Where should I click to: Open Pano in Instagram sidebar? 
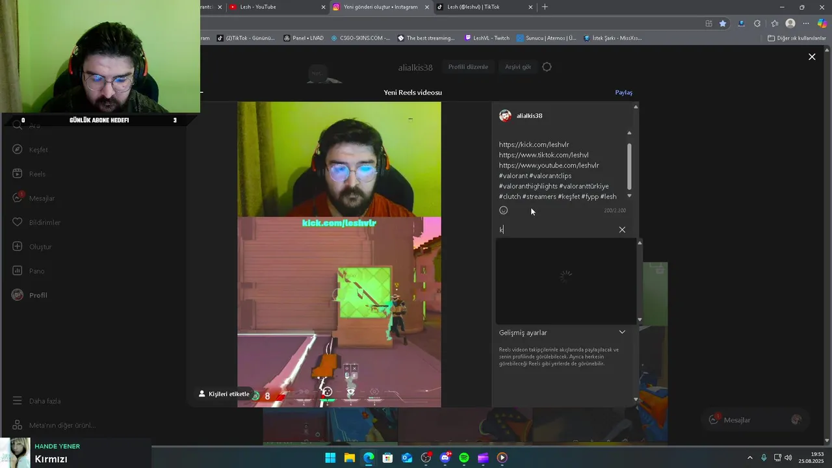click(29, 271)
